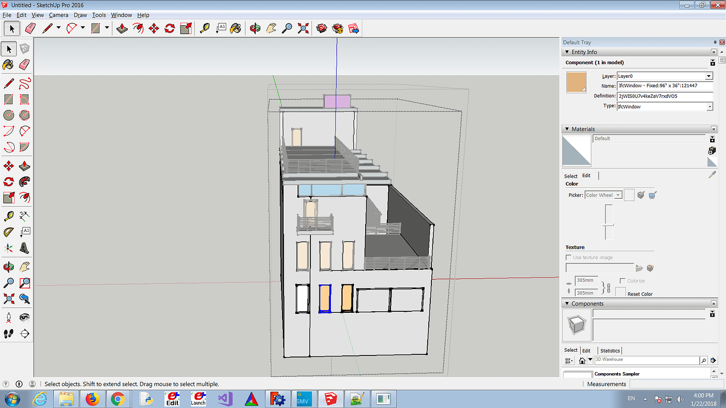Open the Color Wheel picker dropdown
This screenshot has width=726, height=408.
tap(618, 195)
